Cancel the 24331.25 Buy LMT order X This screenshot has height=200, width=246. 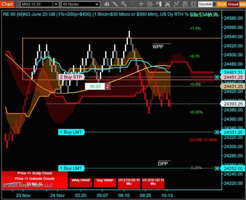click(x=216, y=132)
